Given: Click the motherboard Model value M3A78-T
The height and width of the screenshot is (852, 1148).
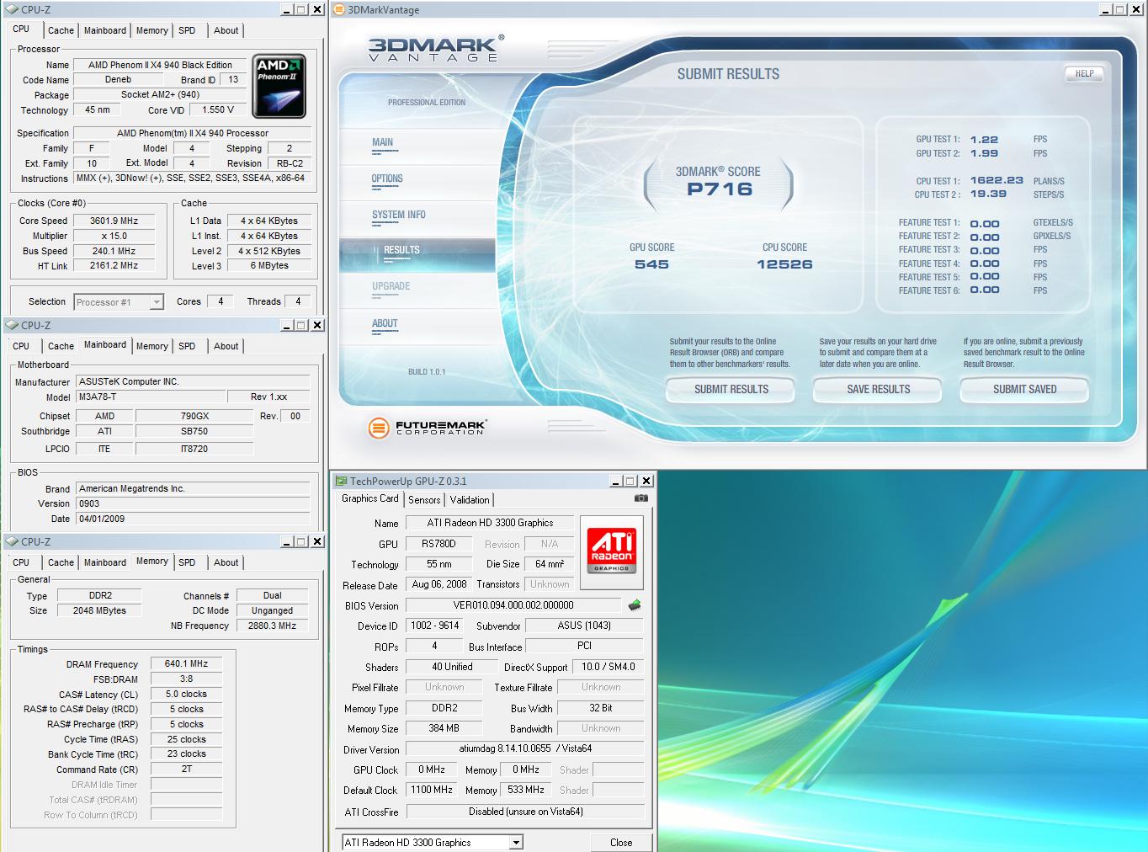Looking at the screenshot, I should pos(151,397).
